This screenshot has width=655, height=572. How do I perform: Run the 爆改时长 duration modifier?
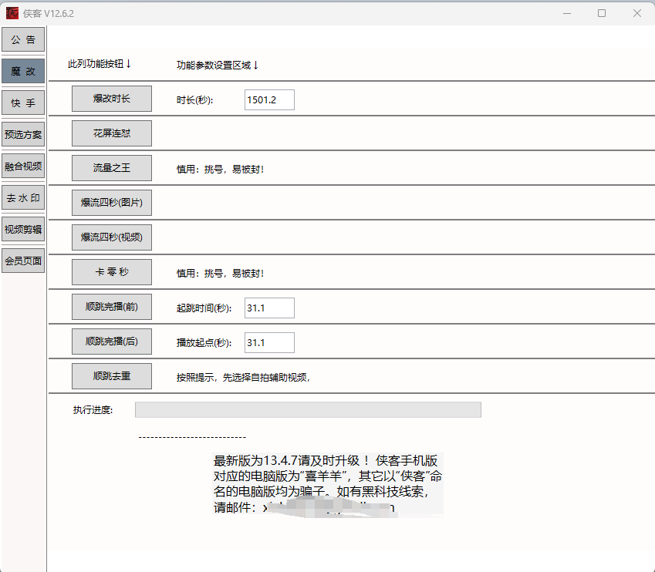pos(111,99)
